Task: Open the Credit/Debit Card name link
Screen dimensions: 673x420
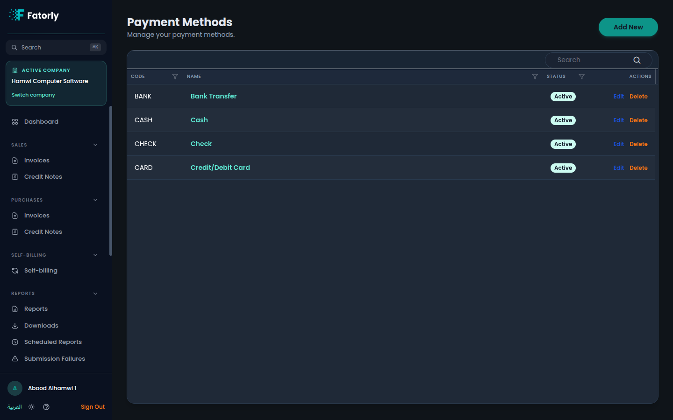Action: (220, 168)
